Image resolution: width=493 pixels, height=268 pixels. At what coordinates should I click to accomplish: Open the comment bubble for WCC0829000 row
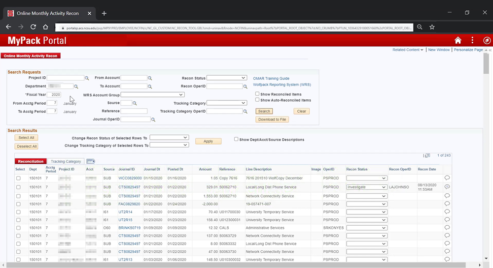pyautogui.click(x=447, y=178)
